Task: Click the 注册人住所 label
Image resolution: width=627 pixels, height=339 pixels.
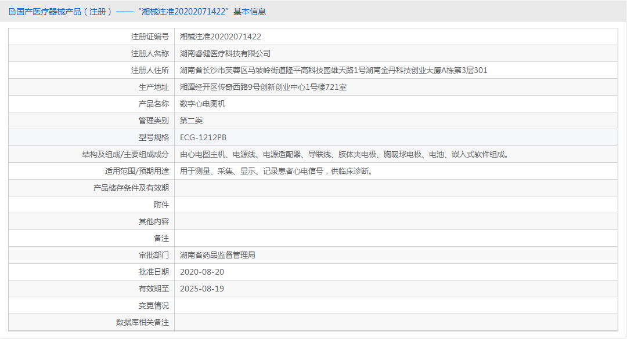Action: (x=150, y=70)
